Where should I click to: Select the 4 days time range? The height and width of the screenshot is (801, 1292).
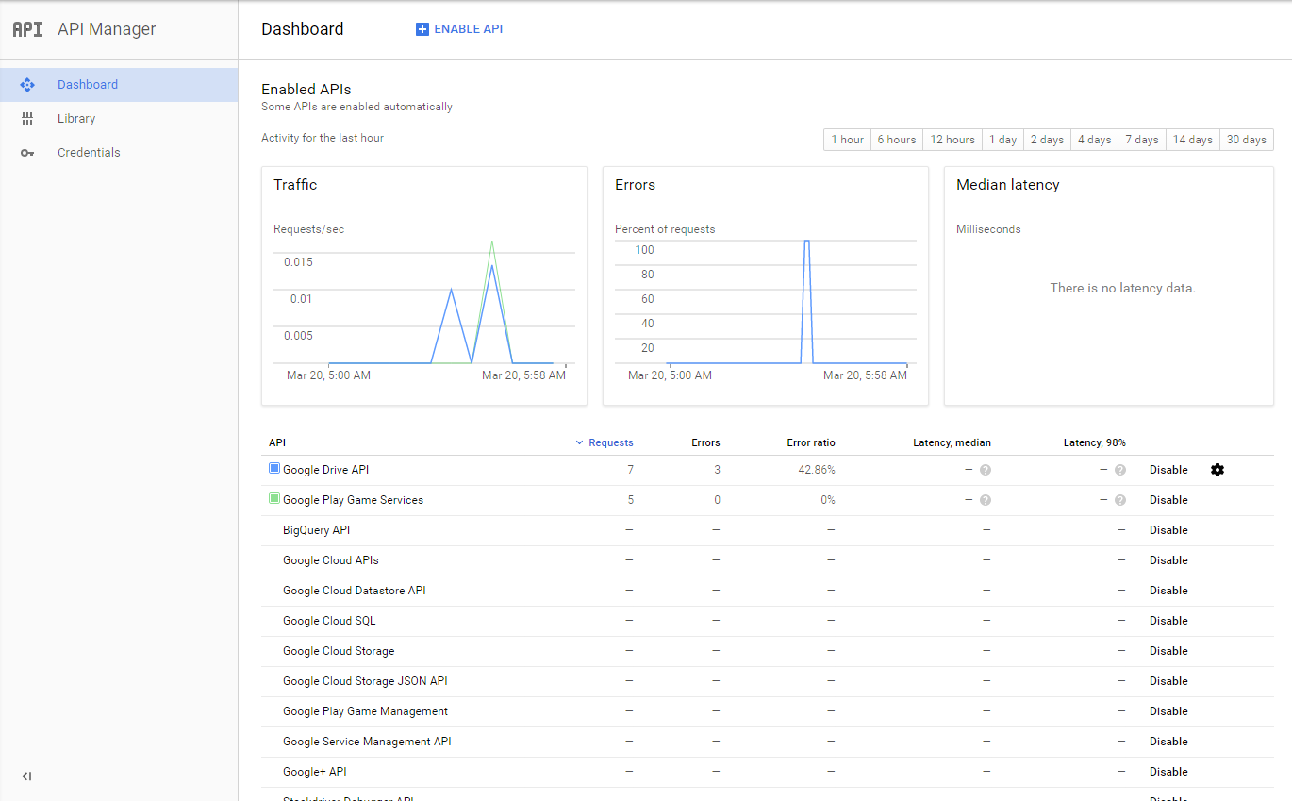click(1095, 140)
